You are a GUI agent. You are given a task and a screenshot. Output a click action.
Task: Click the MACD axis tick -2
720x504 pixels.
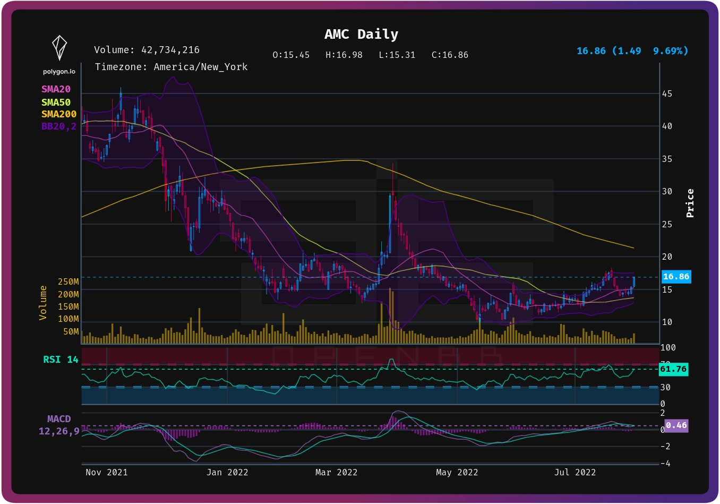pos(665,447)
